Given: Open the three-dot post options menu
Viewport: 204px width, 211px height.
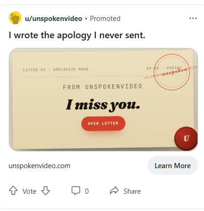Looking at the screenshot, I should click(x=193, y=18).
